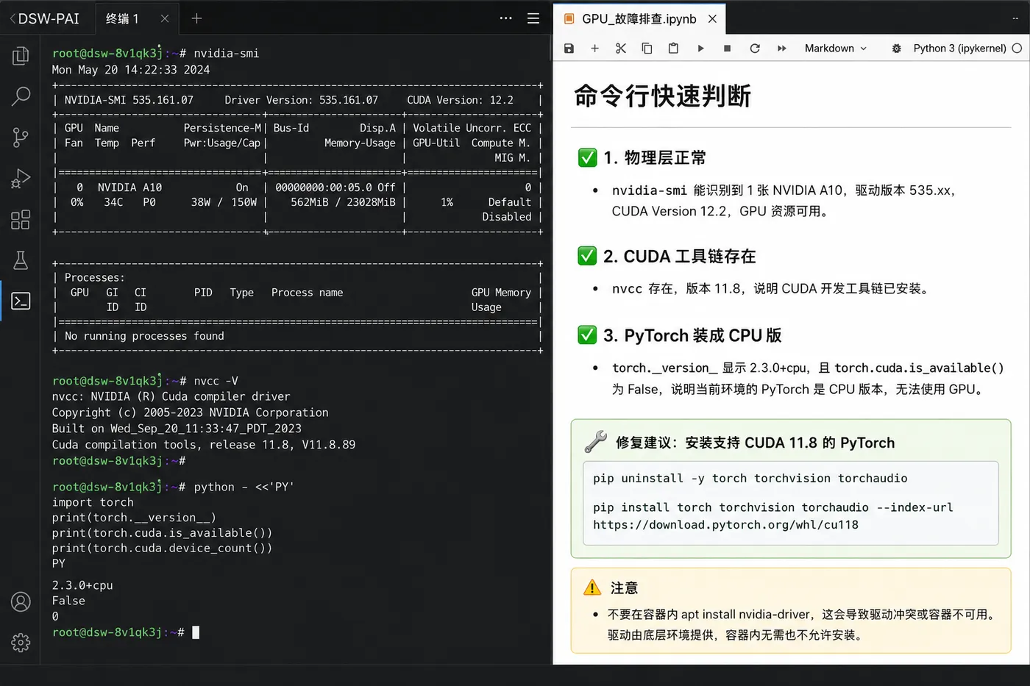Click the apt install nvidia-driver warning text

tap(801, 615)
